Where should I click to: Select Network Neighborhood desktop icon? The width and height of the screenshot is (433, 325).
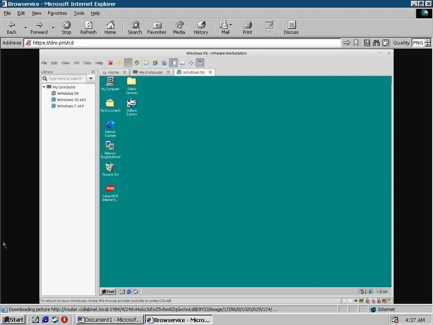coord(110,150)
